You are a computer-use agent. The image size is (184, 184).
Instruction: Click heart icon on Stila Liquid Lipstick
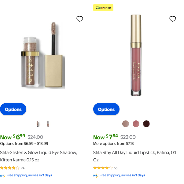point(173,19)
